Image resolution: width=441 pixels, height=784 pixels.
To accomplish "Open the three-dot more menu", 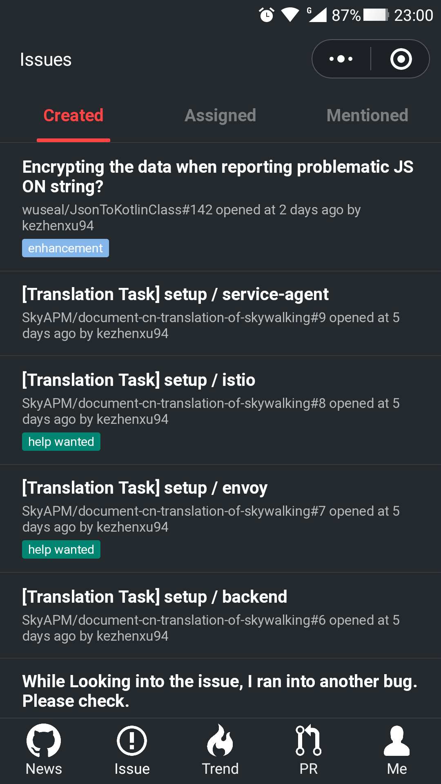I will (341, 59).
